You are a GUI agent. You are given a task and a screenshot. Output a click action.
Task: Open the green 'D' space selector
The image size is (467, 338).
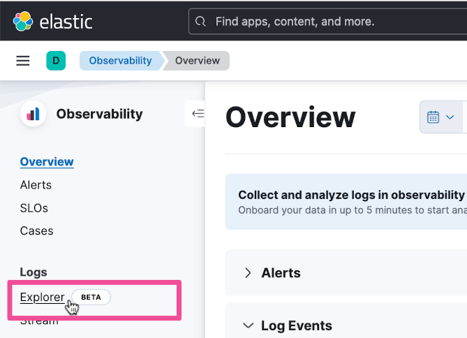[x=56, y=61]
